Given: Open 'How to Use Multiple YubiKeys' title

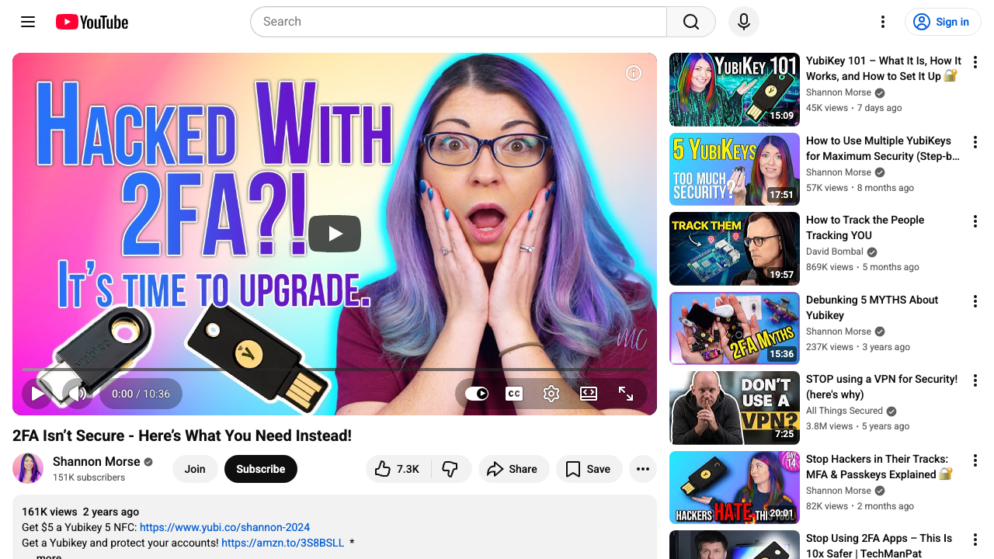Looking at the screenshot, I should point(883,148).
